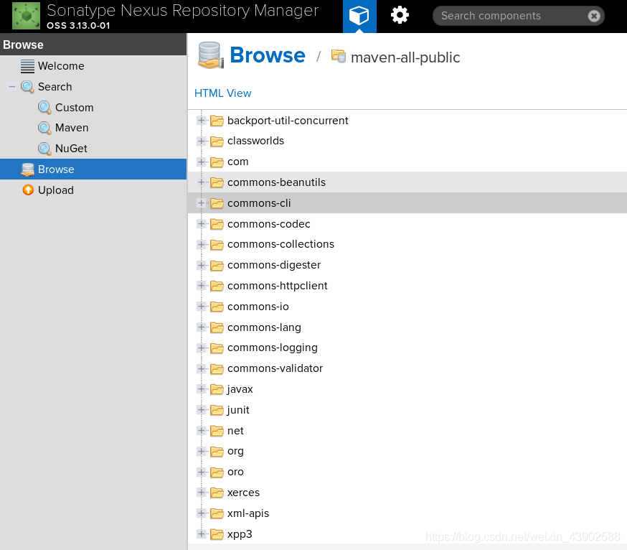
Task: Select Browse in the sidebar
Action: [x=93, y=169]
